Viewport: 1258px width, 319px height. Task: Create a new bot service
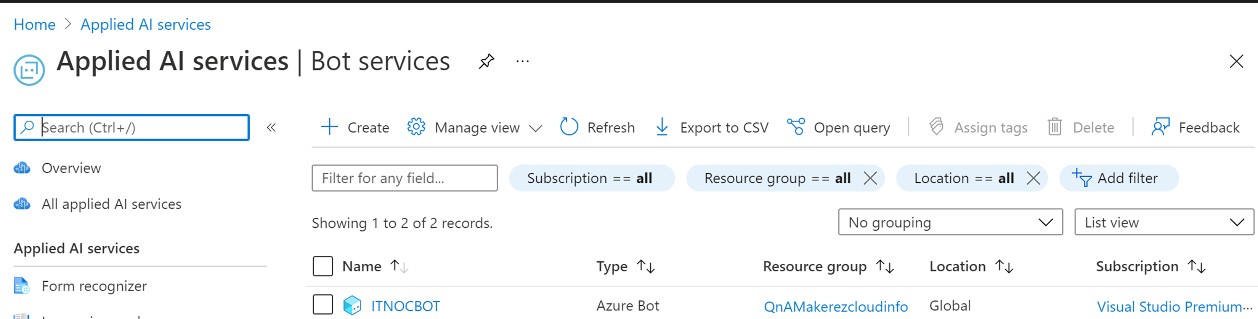click(355, 127)
